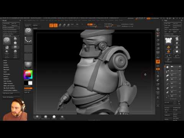Select the black secondary color swatch
The image size is (184, 138).
[x=26, y=83]
